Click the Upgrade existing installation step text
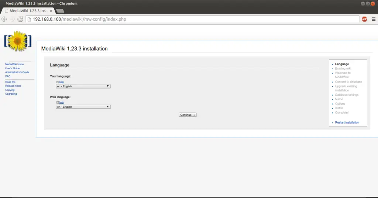This screenshot has width=378, height=198. click(346, 88)
